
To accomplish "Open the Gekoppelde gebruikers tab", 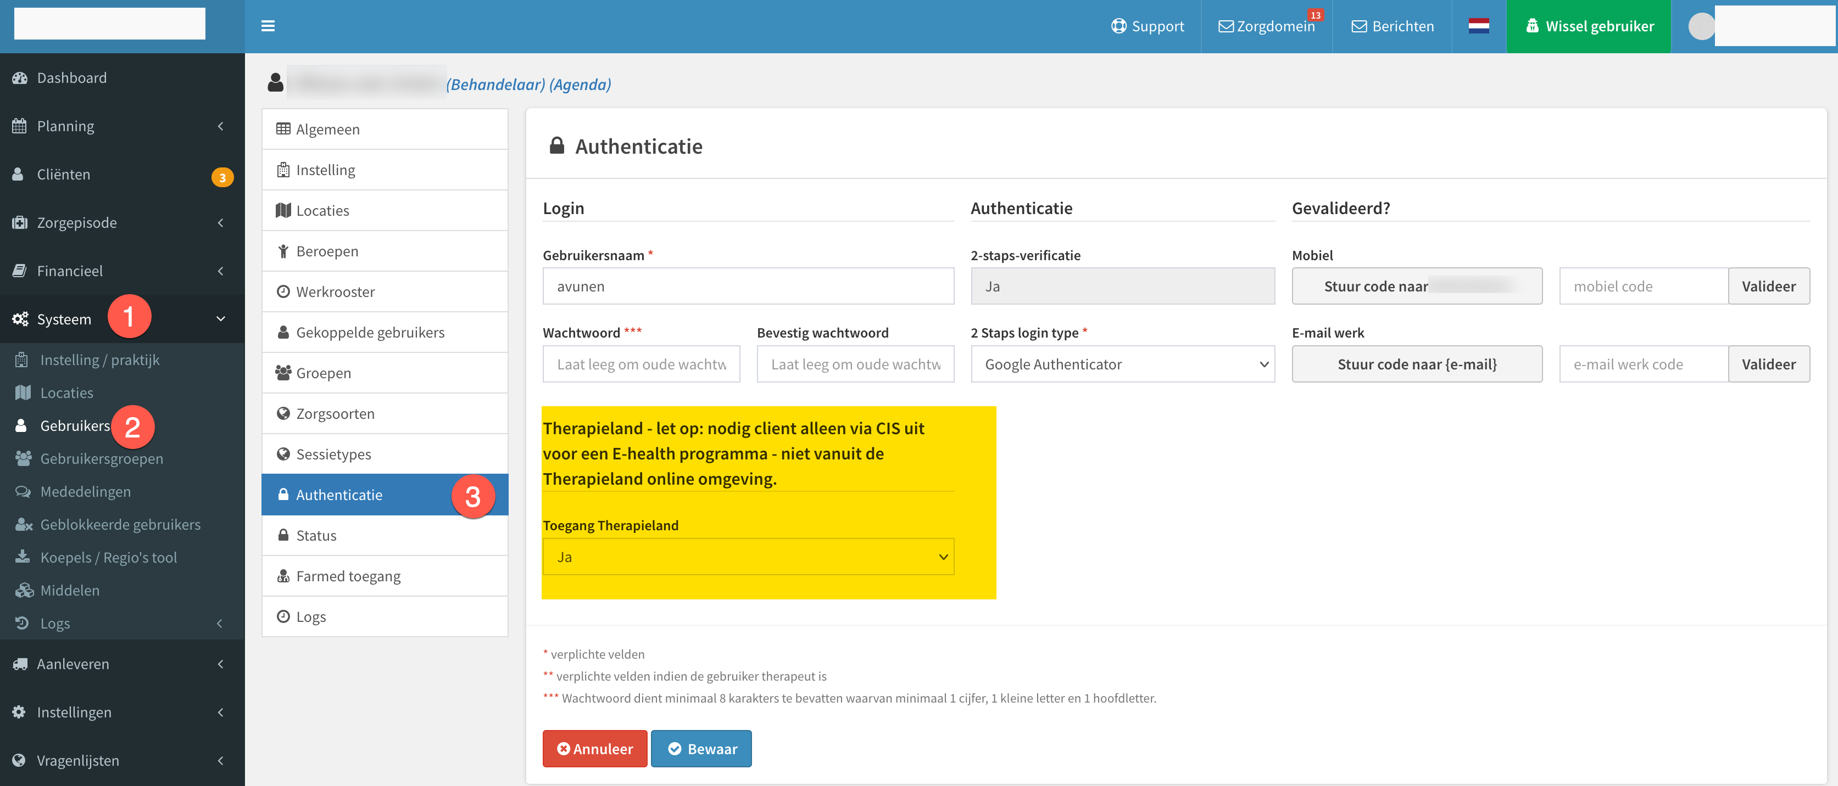I will (385, 333).
